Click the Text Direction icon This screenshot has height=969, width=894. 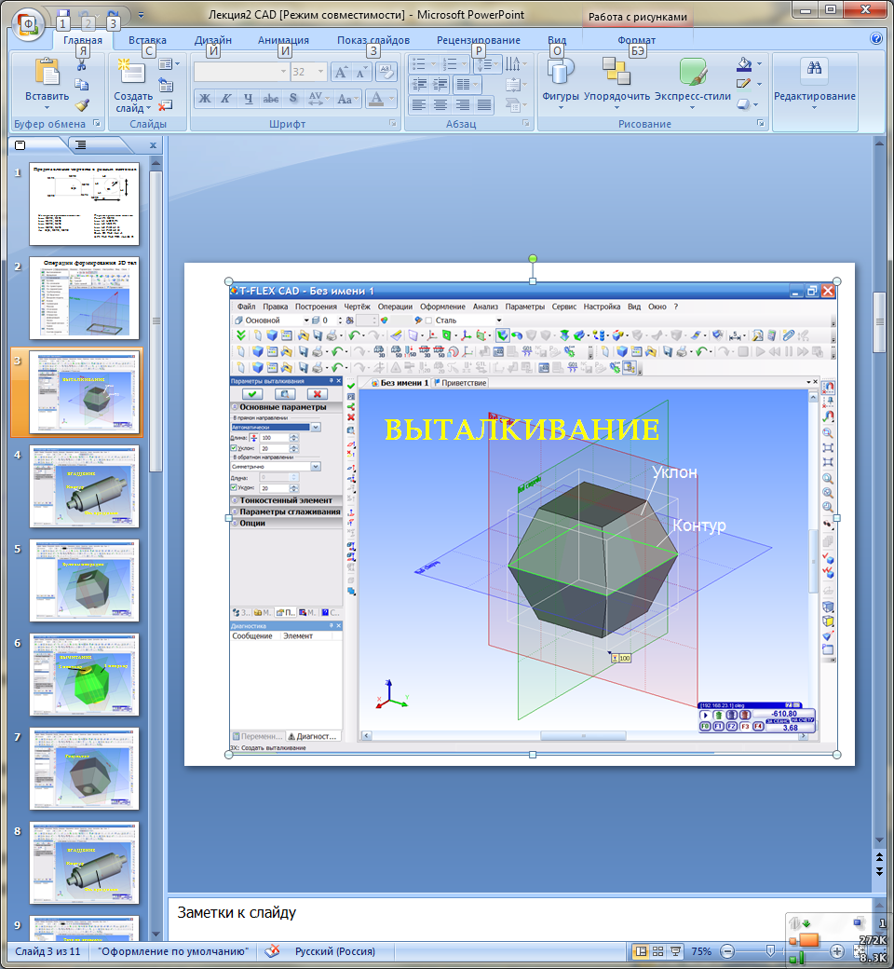click(x=515, y=64)
